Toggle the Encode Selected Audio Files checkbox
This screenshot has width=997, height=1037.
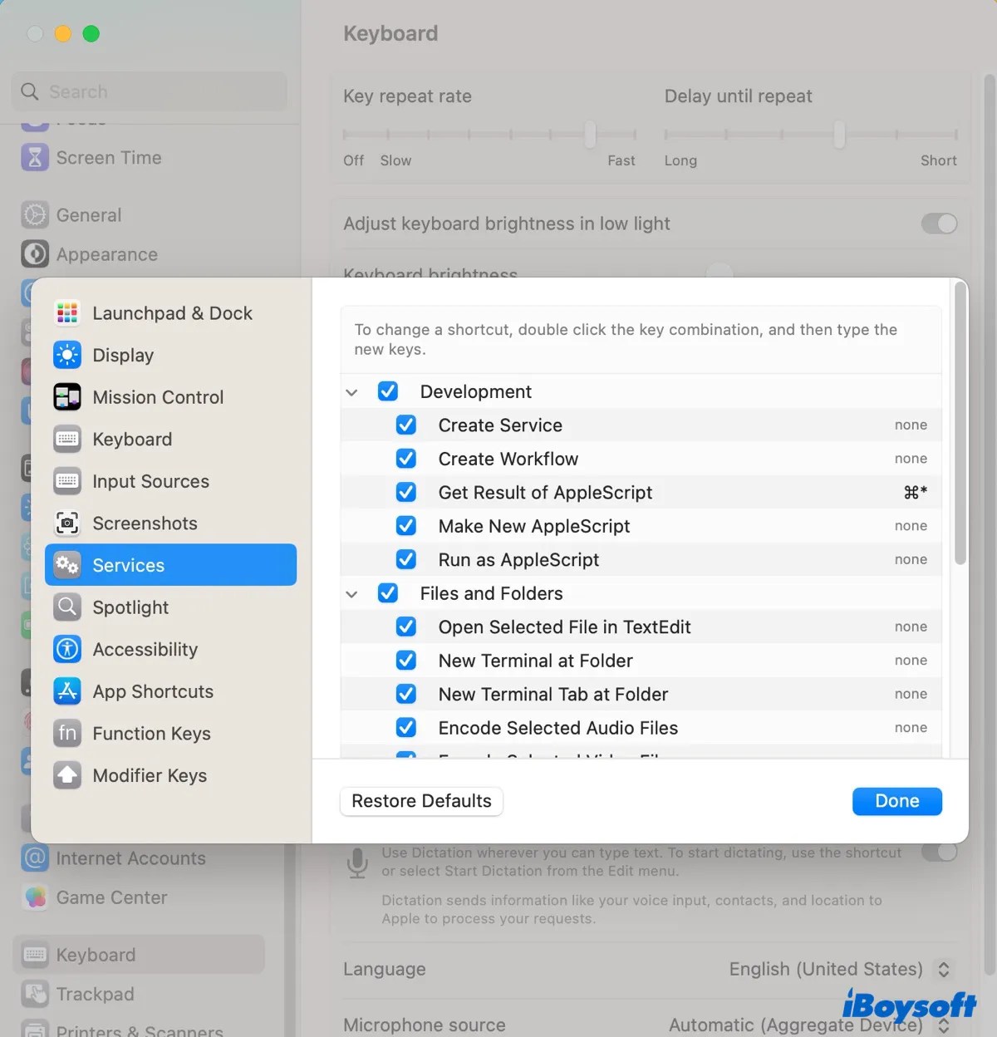[406, 727]
